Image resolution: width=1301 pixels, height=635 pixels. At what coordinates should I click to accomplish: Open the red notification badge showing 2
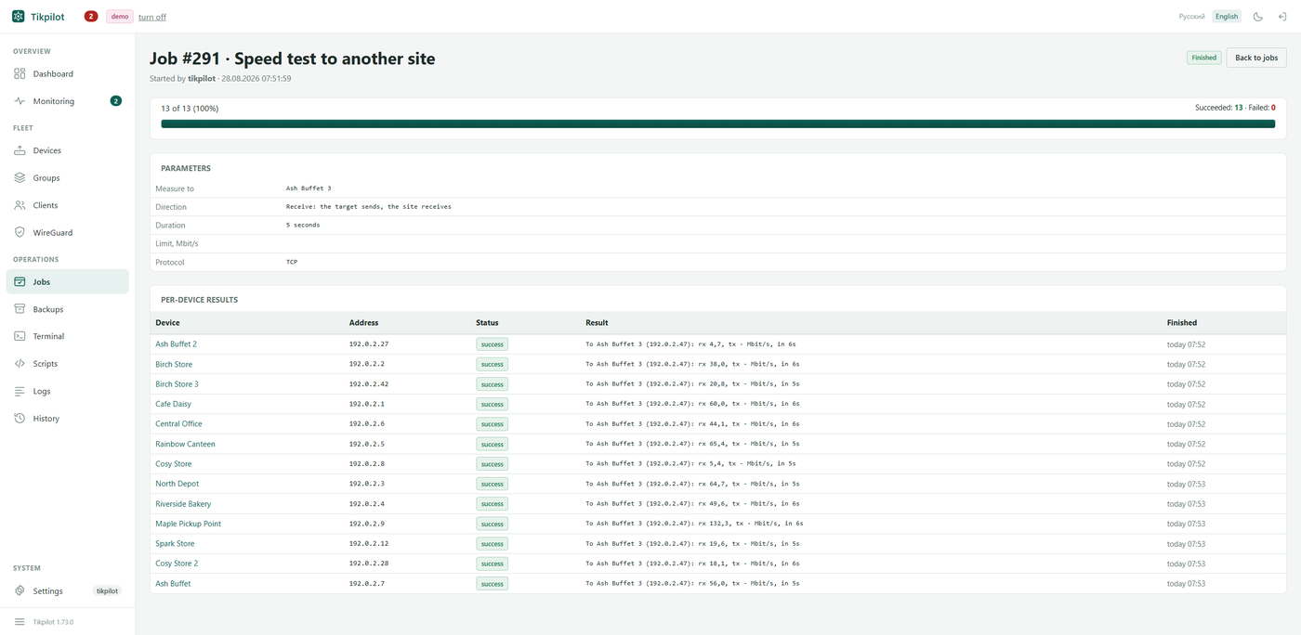[x=91, y=17]
